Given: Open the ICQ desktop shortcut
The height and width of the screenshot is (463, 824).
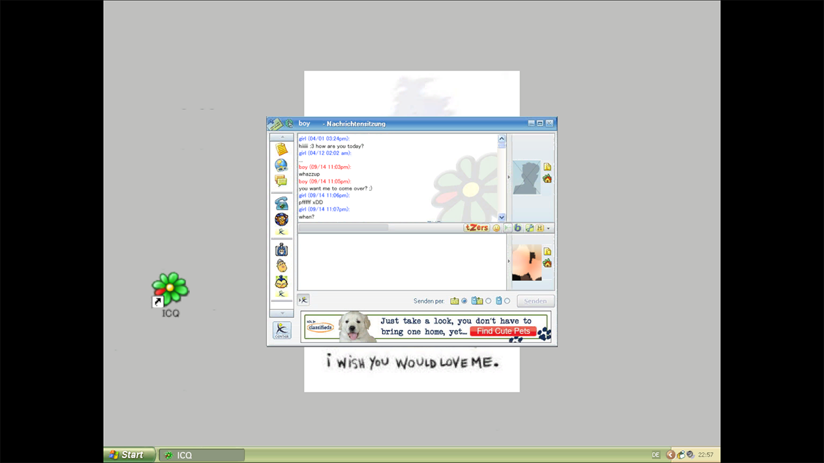Looking at the screenshot, I should 170,295.
